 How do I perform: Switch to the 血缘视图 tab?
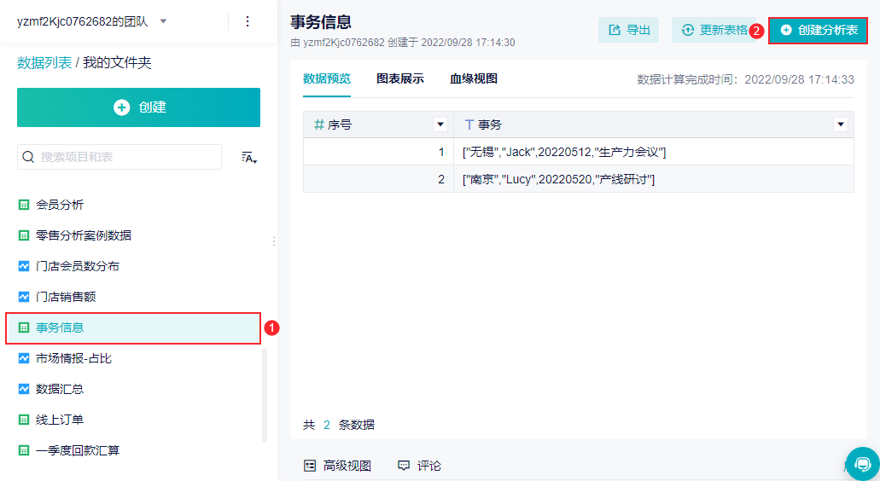pos(474,79)
